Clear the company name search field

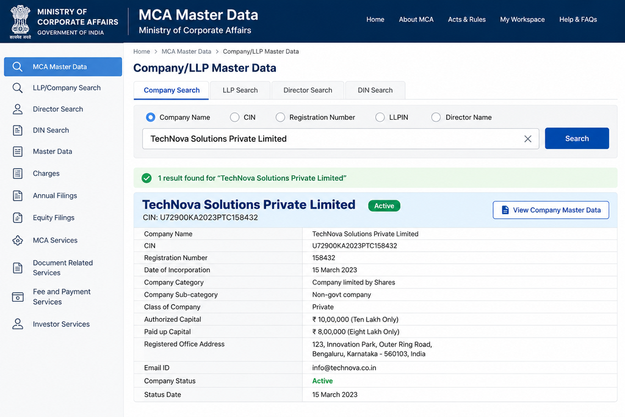click(528, 139)
